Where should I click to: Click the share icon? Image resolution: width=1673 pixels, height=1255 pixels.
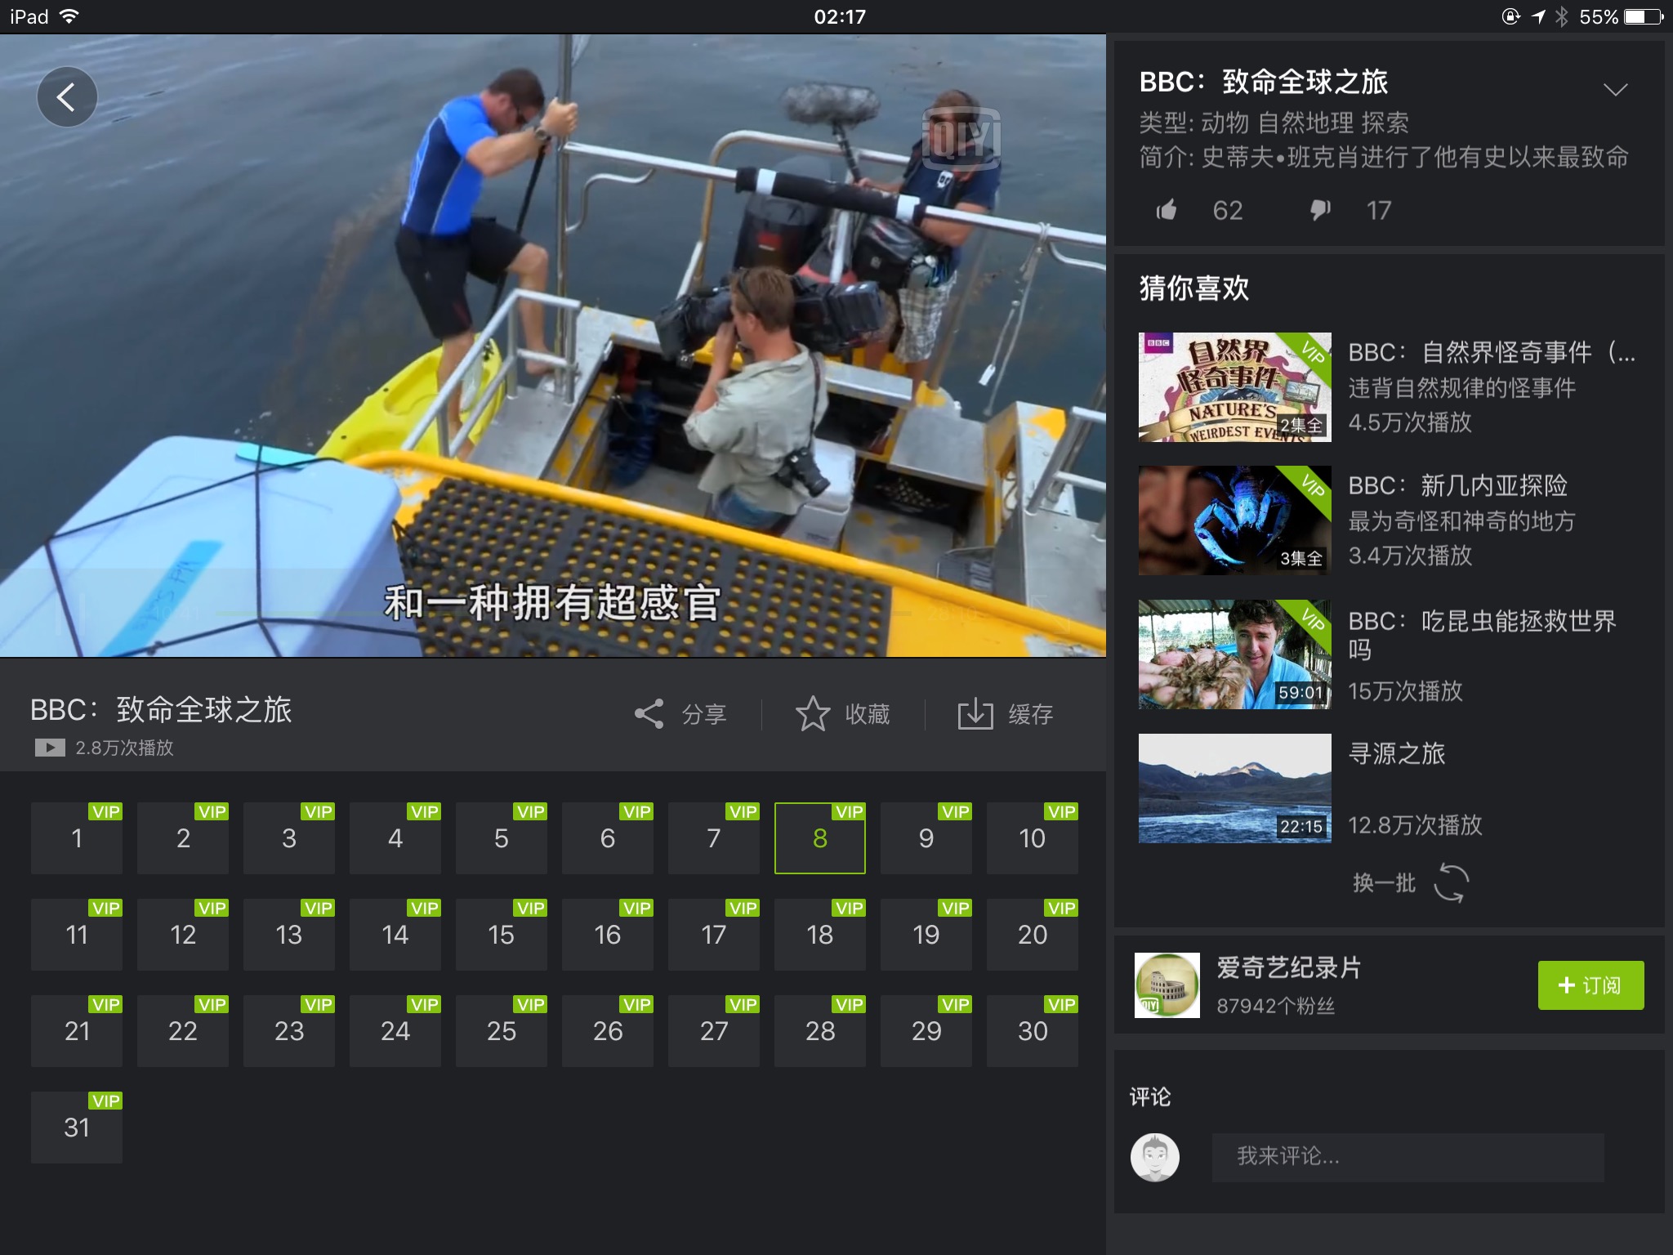(649, 714)
